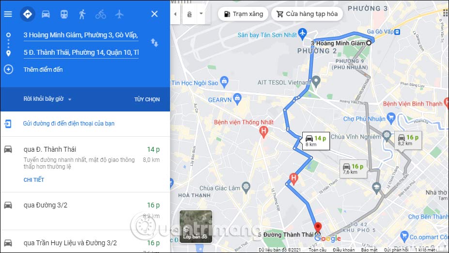Edit the starting point address field
449x253 pixels.
click(81, 35)
